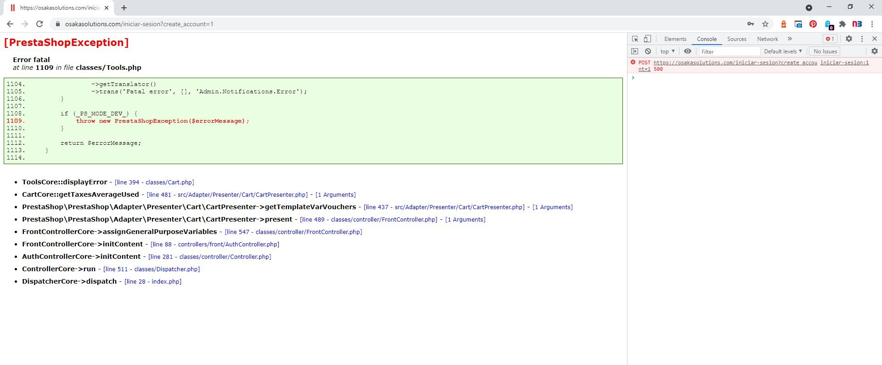Open the DevTools customize three-dot menu
882x365 pixels.
pos(862,39)
